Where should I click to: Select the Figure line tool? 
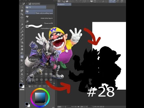click(x=22, y=64)
